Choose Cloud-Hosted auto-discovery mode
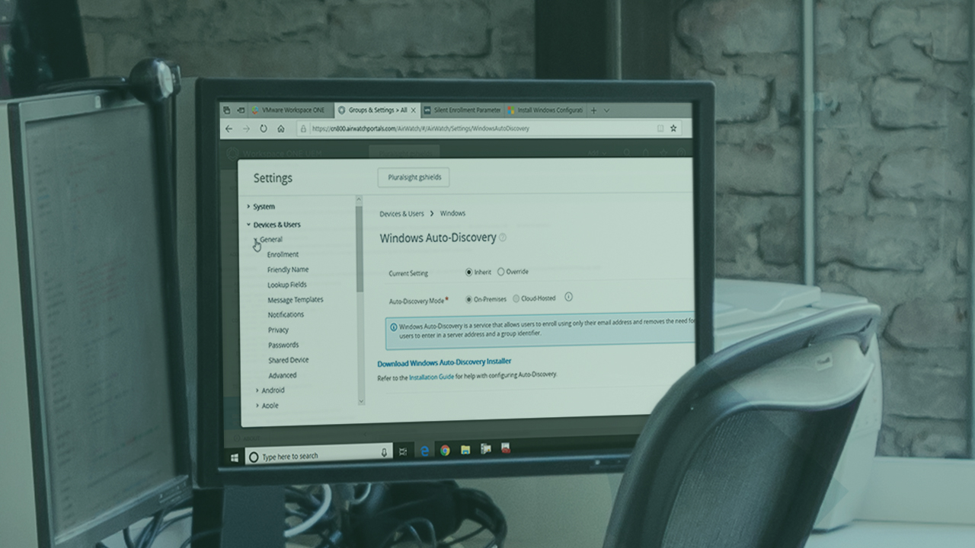Viewport: 975px width, 548px height. click(x=516, y=299)
